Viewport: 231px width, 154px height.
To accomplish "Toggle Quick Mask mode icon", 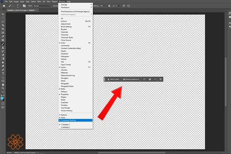I will (x=3, y=104).
